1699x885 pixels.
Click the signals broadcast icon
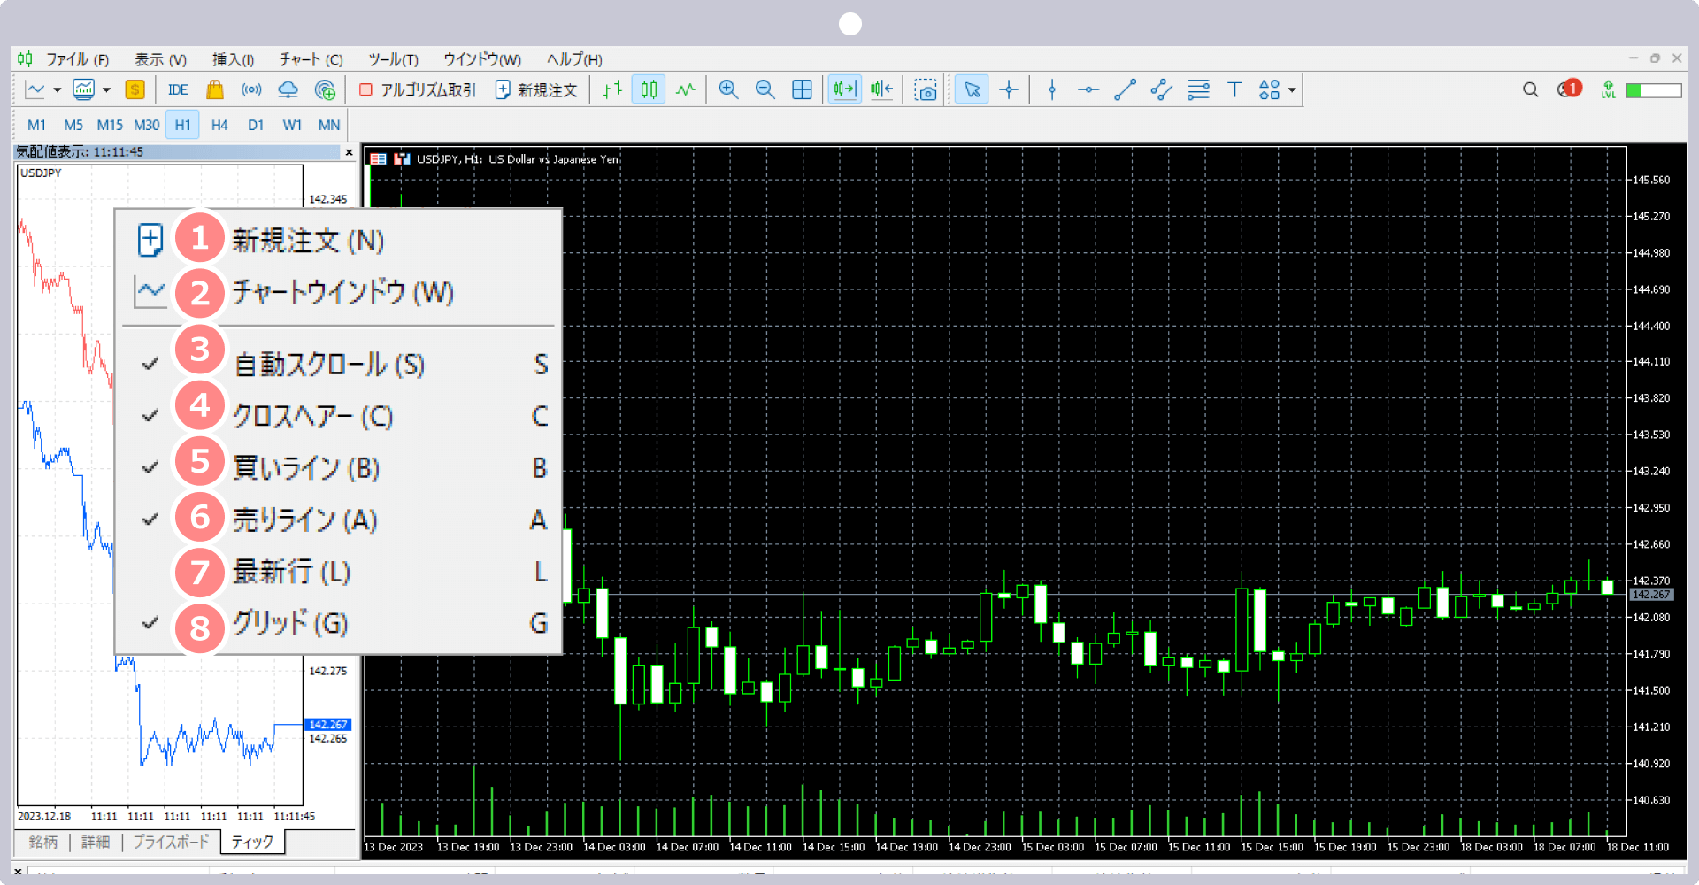coord(251,89)
